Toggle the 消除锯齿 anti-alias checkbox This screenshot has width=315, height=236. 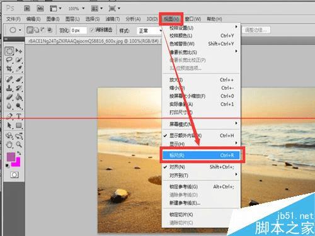(92, 30)
